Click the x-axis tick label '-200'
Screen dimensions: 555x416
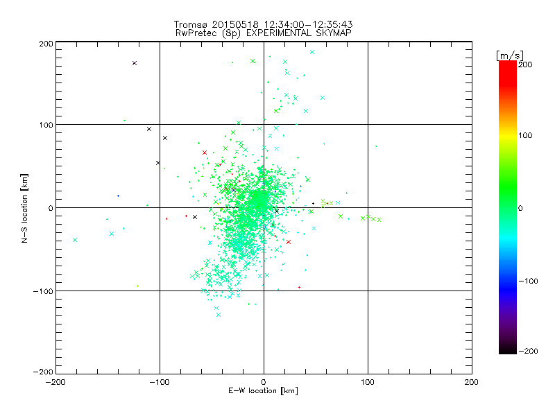[55, 382]
